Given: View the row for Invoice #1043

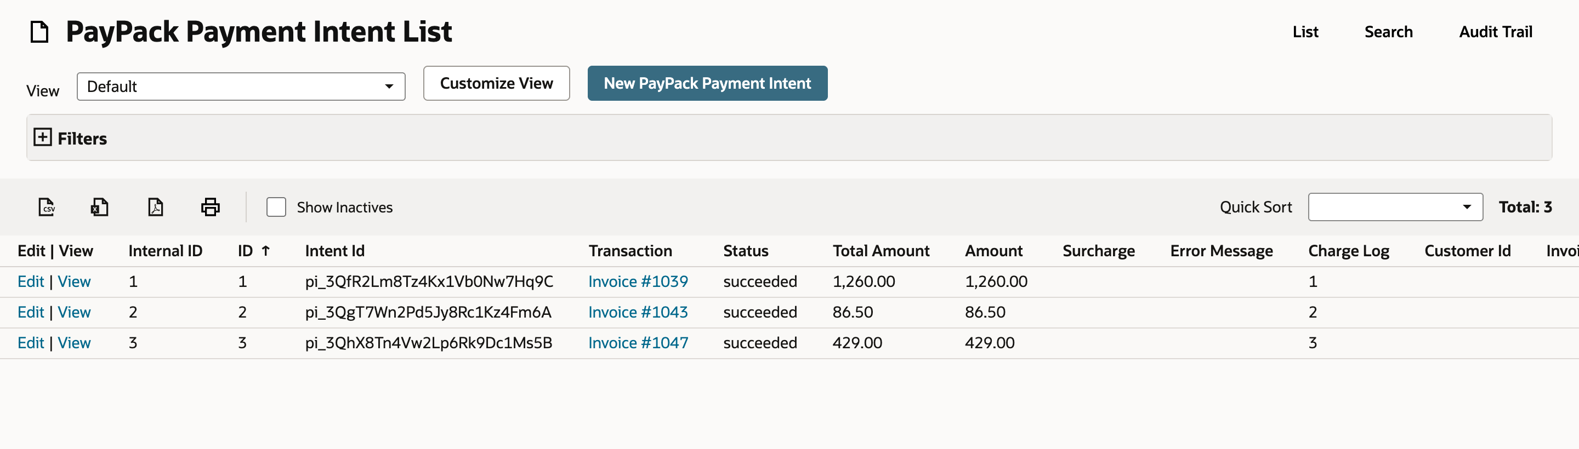Looking at the screenshot, I should tap(74, 313).
